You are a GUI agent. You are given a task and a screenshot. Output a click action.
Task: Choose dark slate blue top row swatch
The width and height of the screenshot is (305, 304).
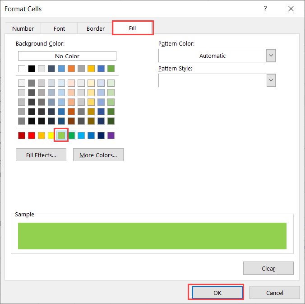click(51, 69)
